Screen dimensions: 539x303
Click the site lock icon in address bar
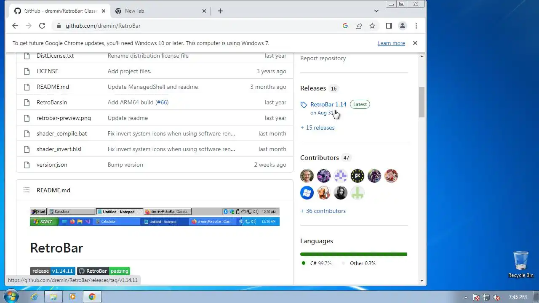pyautogui.click(x=59, y=26)
